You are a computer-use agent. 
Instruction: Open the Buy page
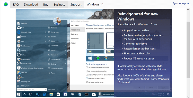tap(46, 5)
